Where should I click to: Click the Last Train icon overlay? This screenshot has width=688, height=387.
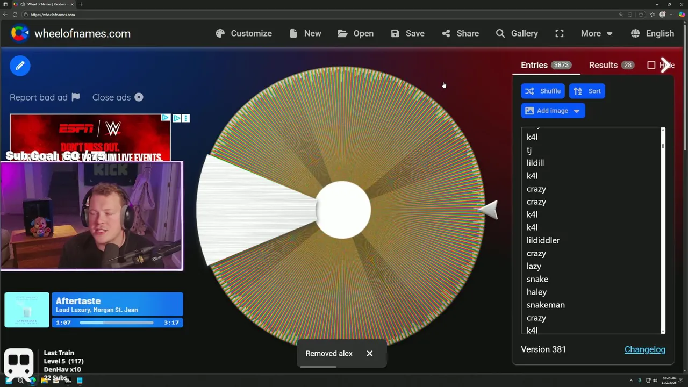click(x=19, y=364)
